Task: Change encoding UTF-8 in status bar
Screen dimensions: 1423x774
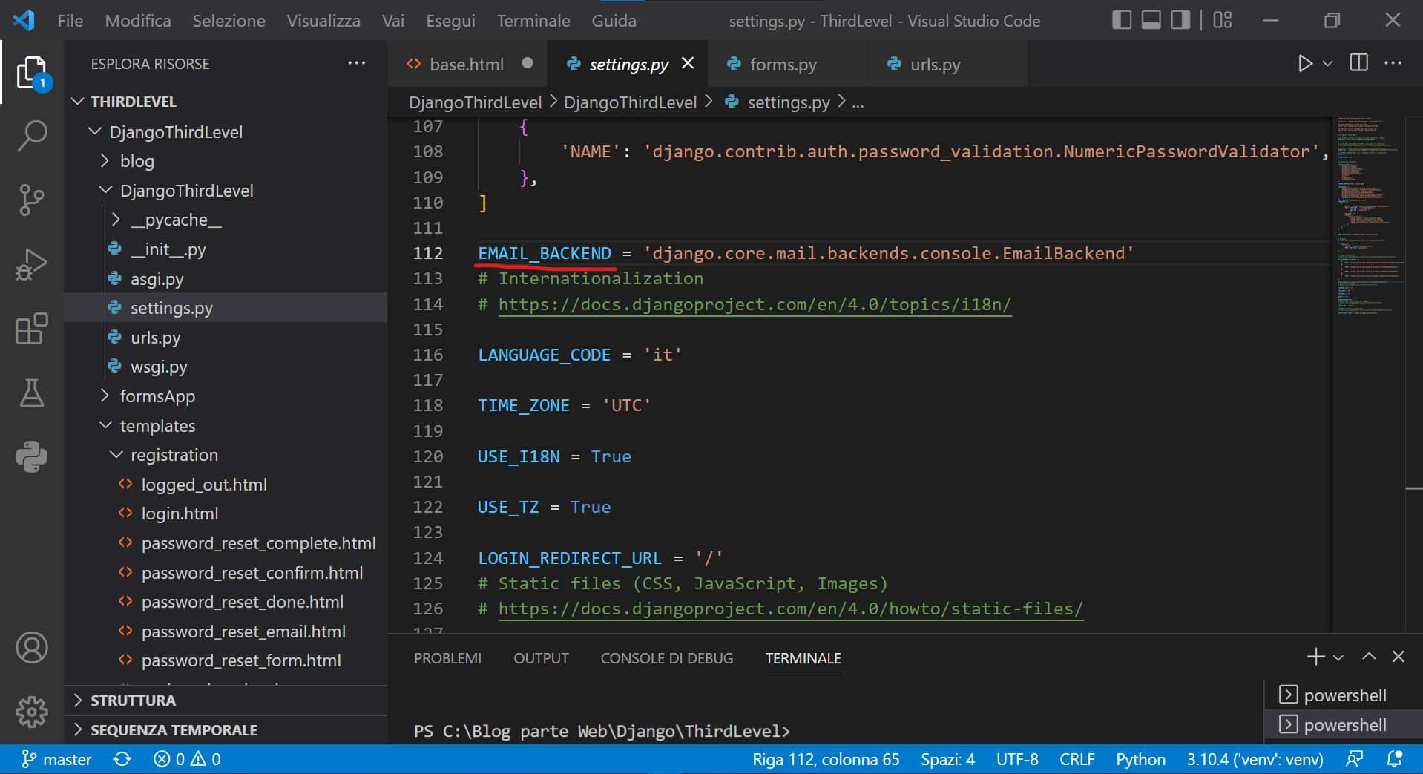Action: point(1016,759)
